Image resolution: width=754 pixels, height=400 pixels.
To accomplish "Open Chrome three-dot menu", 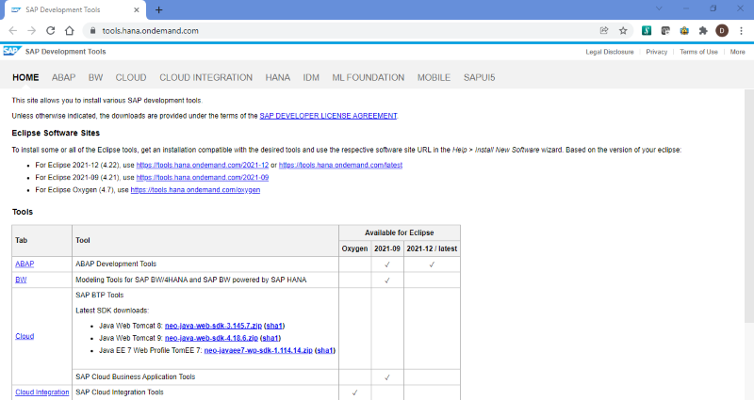I will tap(741, 31).
